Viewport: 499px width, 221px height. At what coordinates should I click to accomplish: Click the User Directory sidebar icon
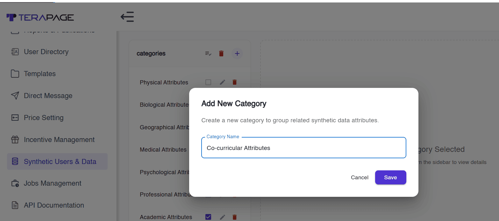tap(15, 52)
